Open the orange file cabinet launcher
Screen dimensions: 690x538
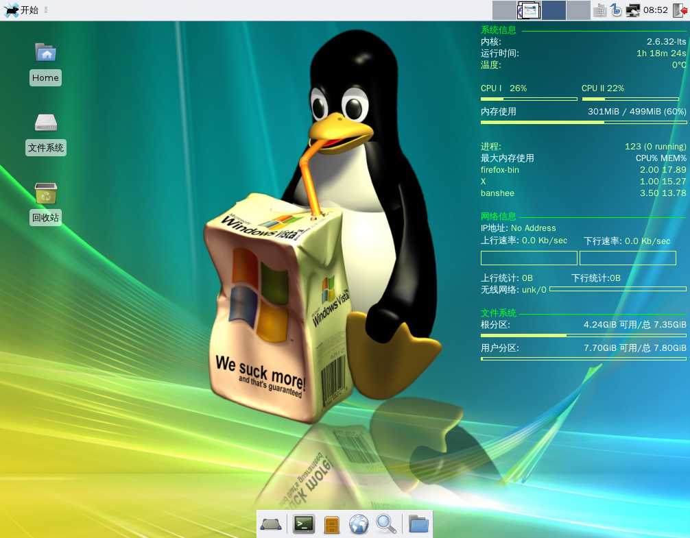tap(332, 524)
